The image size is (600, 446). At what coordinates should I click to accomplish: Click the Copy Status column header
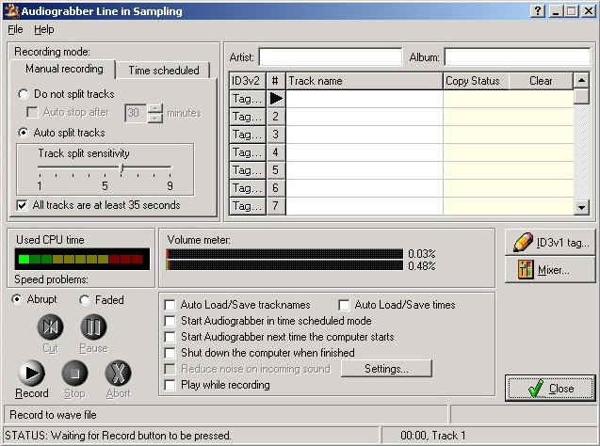(x=476, y=81)
